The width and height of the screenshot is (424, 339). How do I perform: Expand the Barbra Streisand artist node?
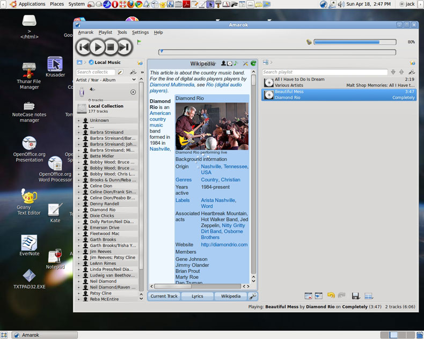pyautogui.click(x=79, y=132)
